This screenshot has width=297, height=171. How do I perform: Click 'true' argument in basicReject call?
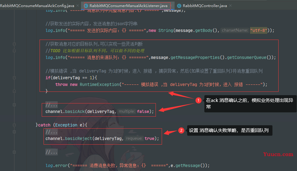[149, 138]
